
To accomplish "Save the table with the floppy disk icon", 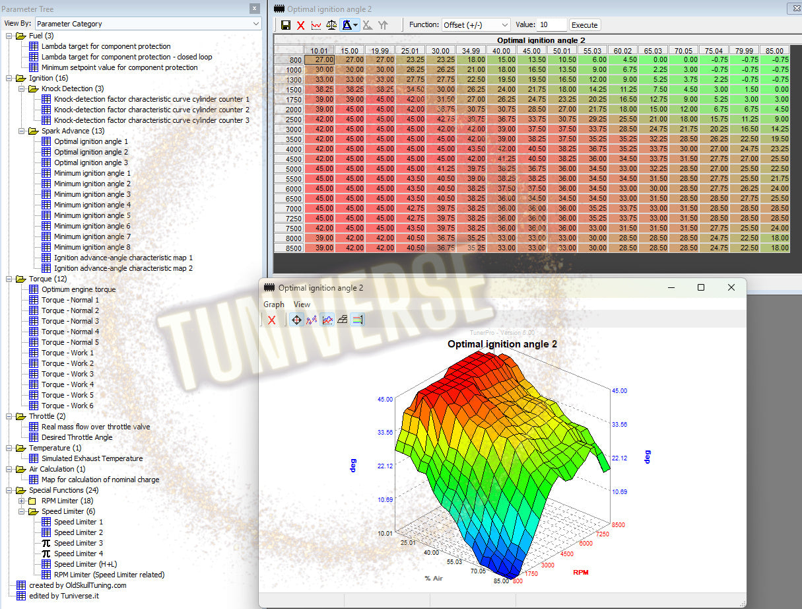I will coord(286,25).
